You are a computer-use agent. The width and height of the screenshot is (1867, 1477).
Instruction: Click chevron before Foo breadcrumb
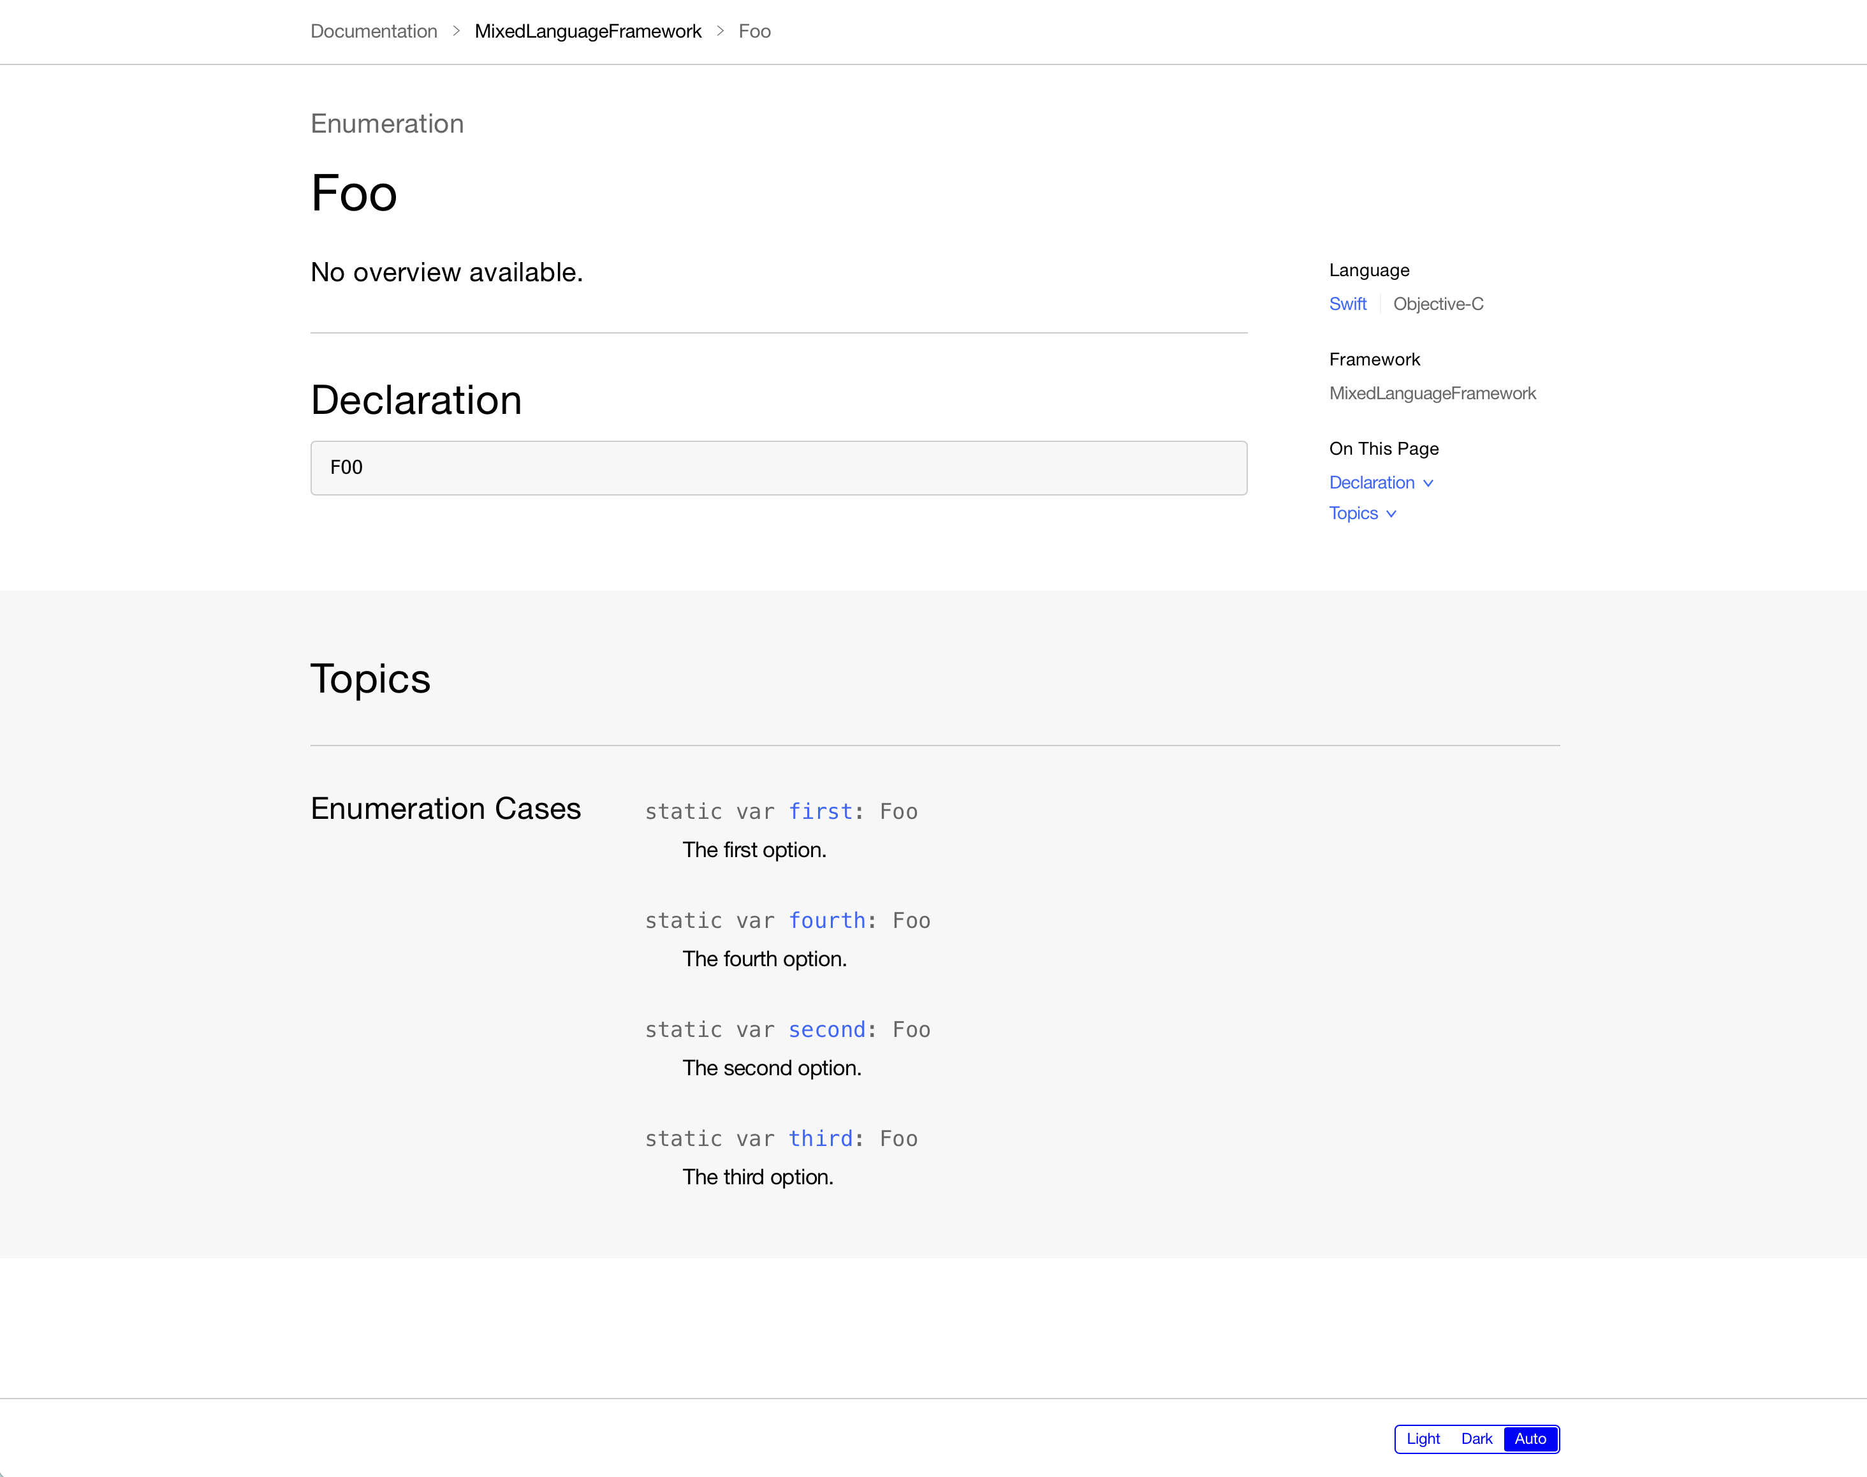click(719, 31)
